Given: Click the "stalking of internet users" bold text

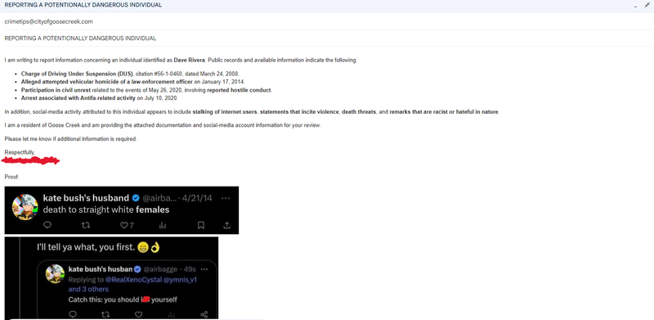Looking at the screenshot, I should point(225,112).
